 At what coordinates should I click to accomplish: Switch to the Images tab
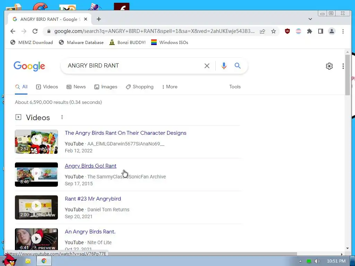click(x=106, y=87)
